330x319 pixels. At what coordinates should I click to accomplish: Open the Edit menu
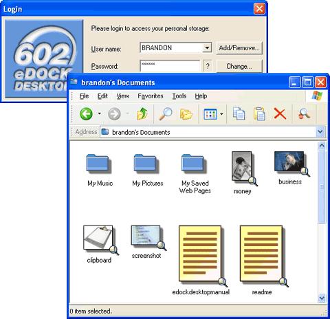(x=102, y=96)
